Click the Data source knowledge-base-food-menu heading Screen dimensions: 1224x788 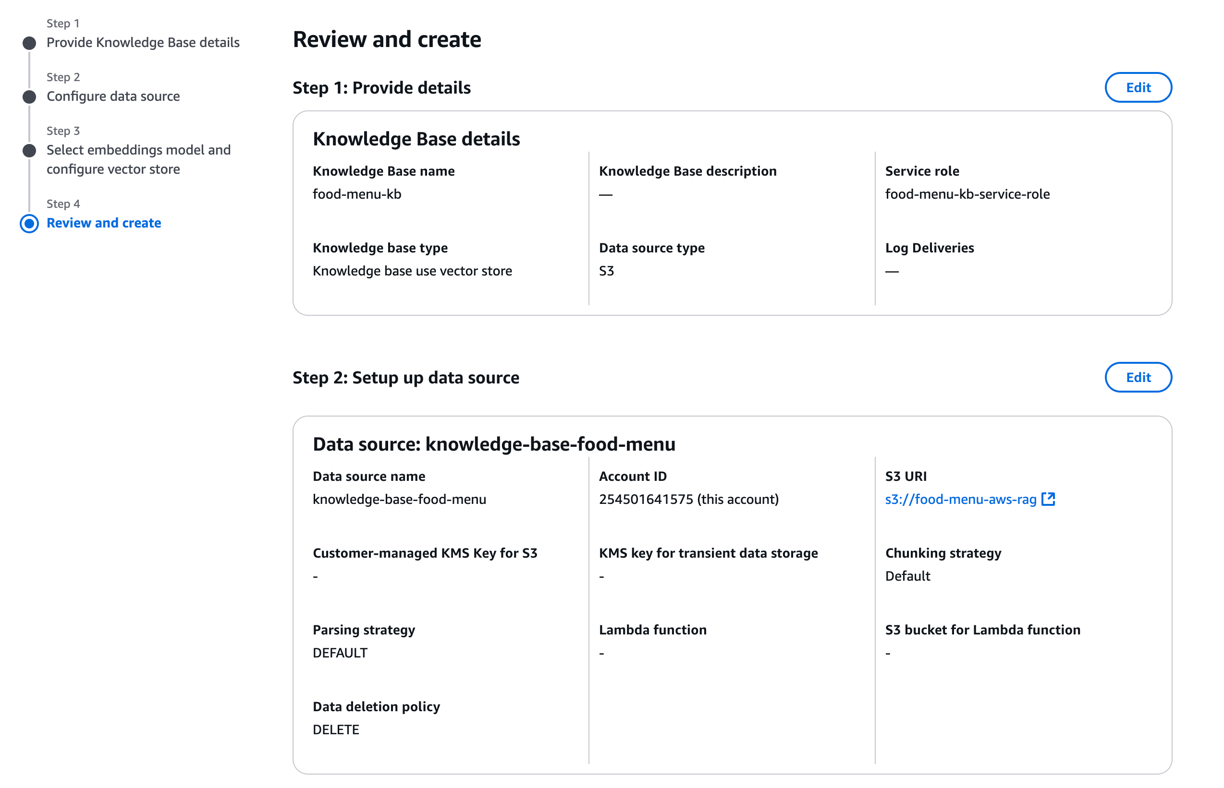coord(494,444)
